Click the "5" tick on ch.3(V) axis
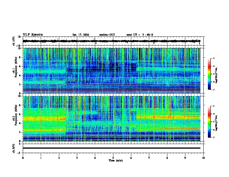229x177 pixels. 20,144
